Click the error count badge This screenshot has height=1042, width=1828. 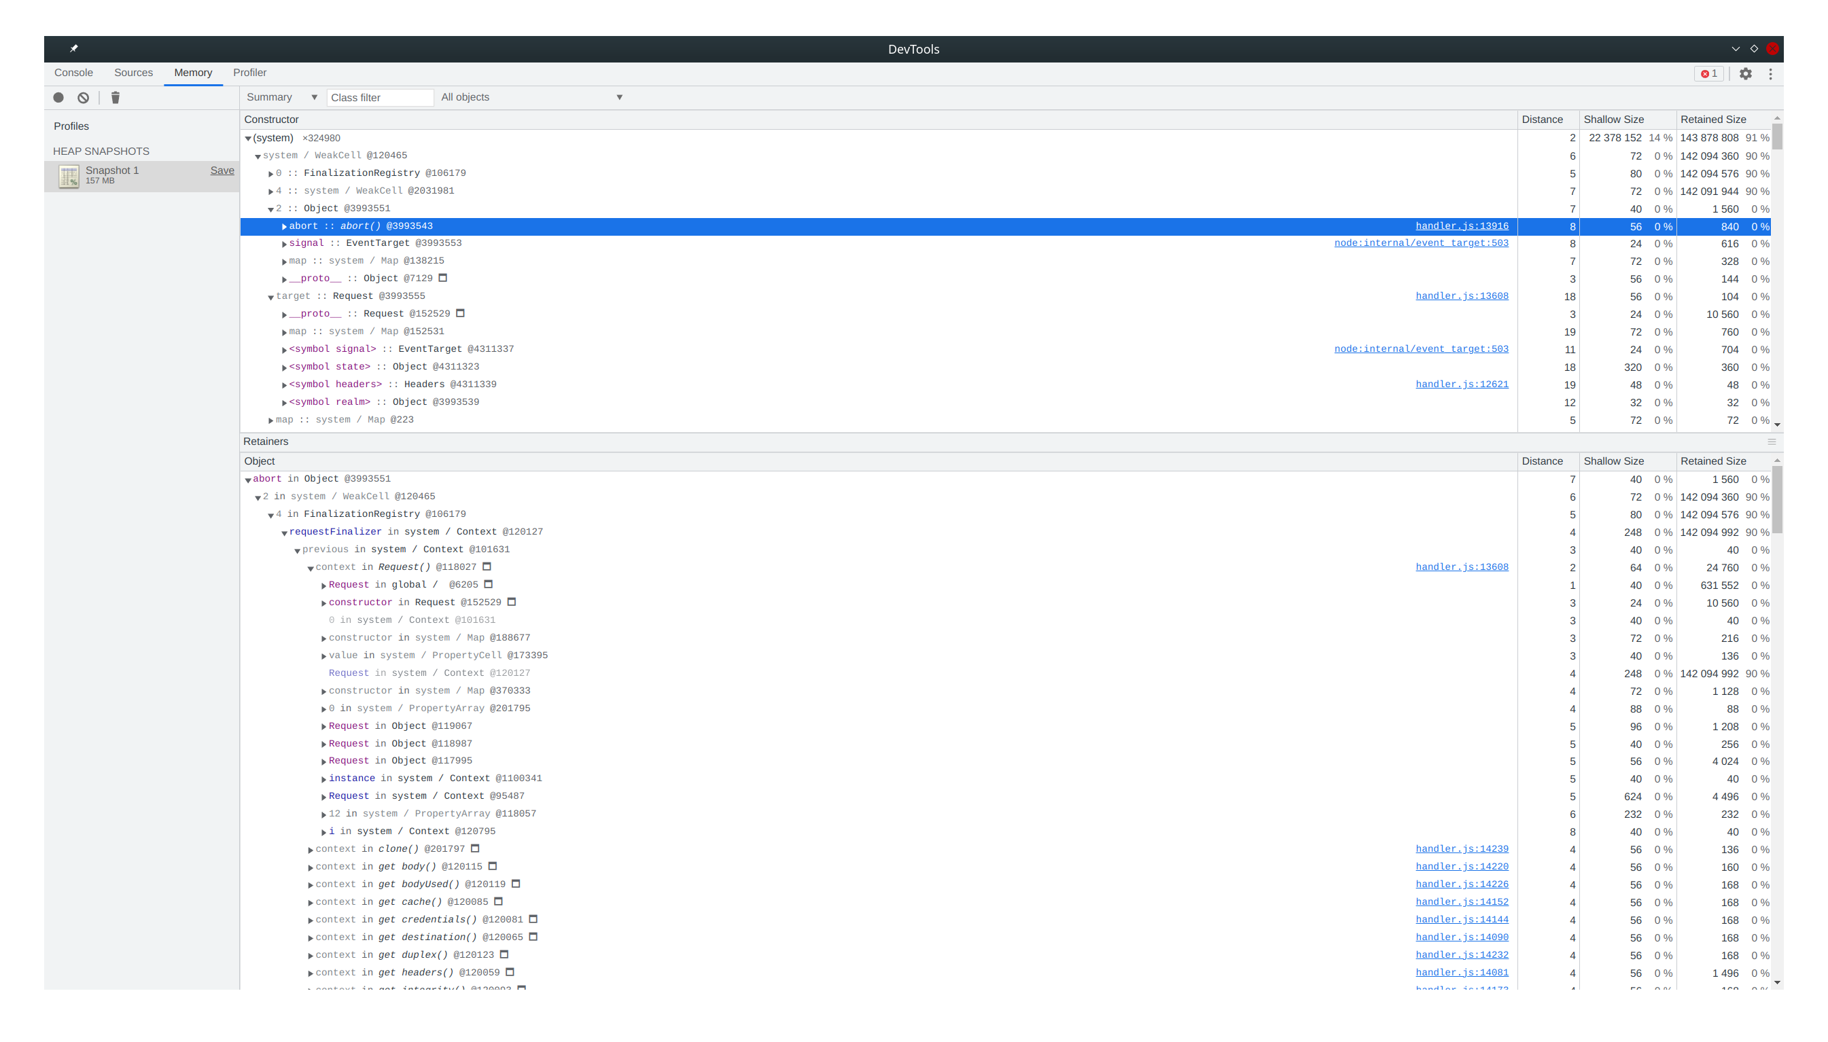click(x=1709, y=74)
